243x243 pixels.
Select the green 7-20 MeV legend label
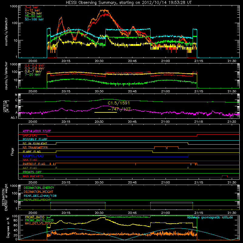pos(33,74)
